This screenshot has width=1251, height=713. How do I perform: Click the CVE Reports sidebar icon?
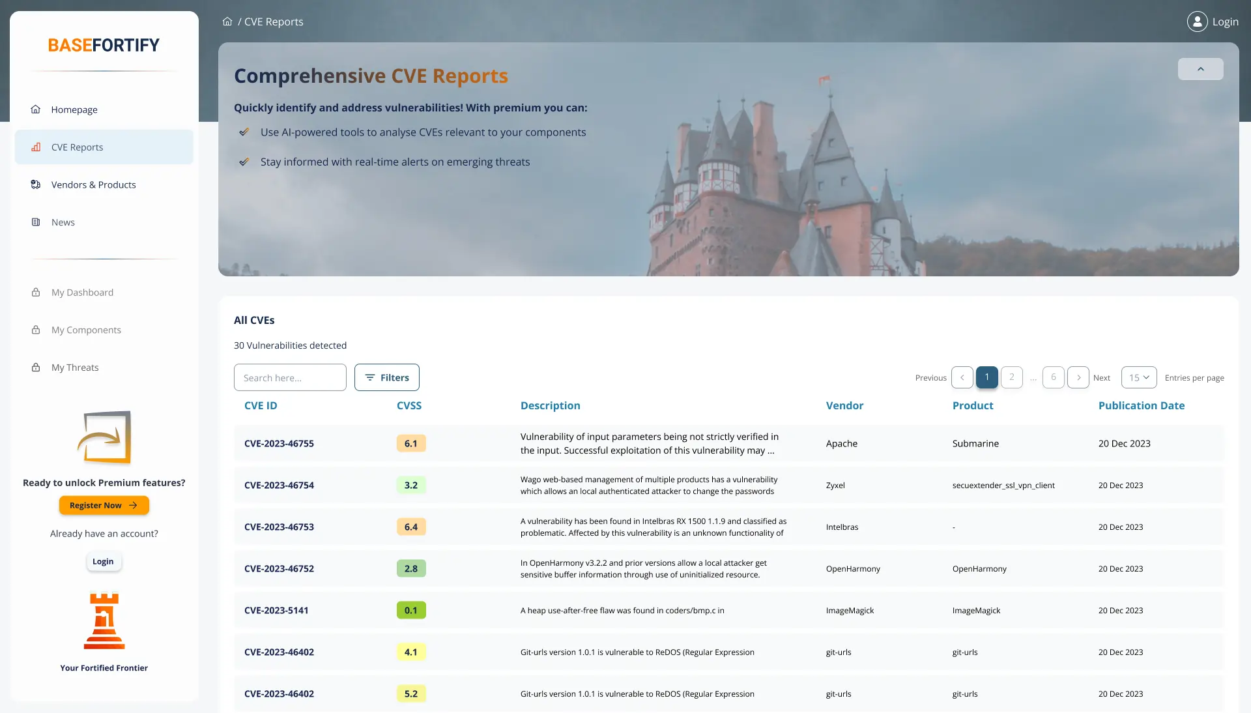35,147
